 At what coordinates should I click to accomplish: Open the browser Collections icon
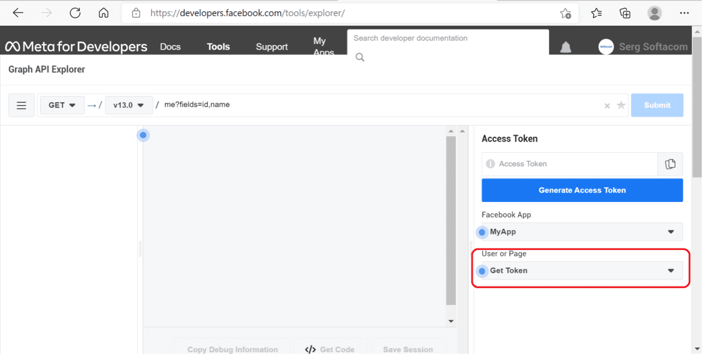click(625, 13)
